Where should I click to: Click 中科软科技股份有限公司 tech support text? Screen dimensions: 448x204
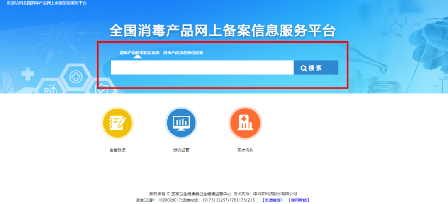[275, 194]
